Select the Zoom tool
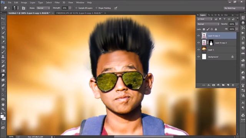The image size is (246, 138). pos(3,109)
